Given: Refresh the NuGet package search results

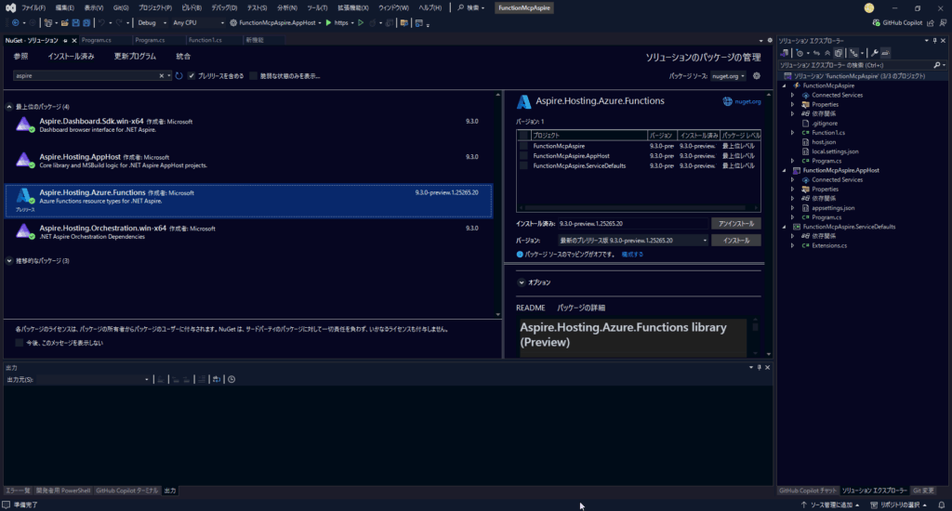Looking at the screenshot, I should 179,76.
